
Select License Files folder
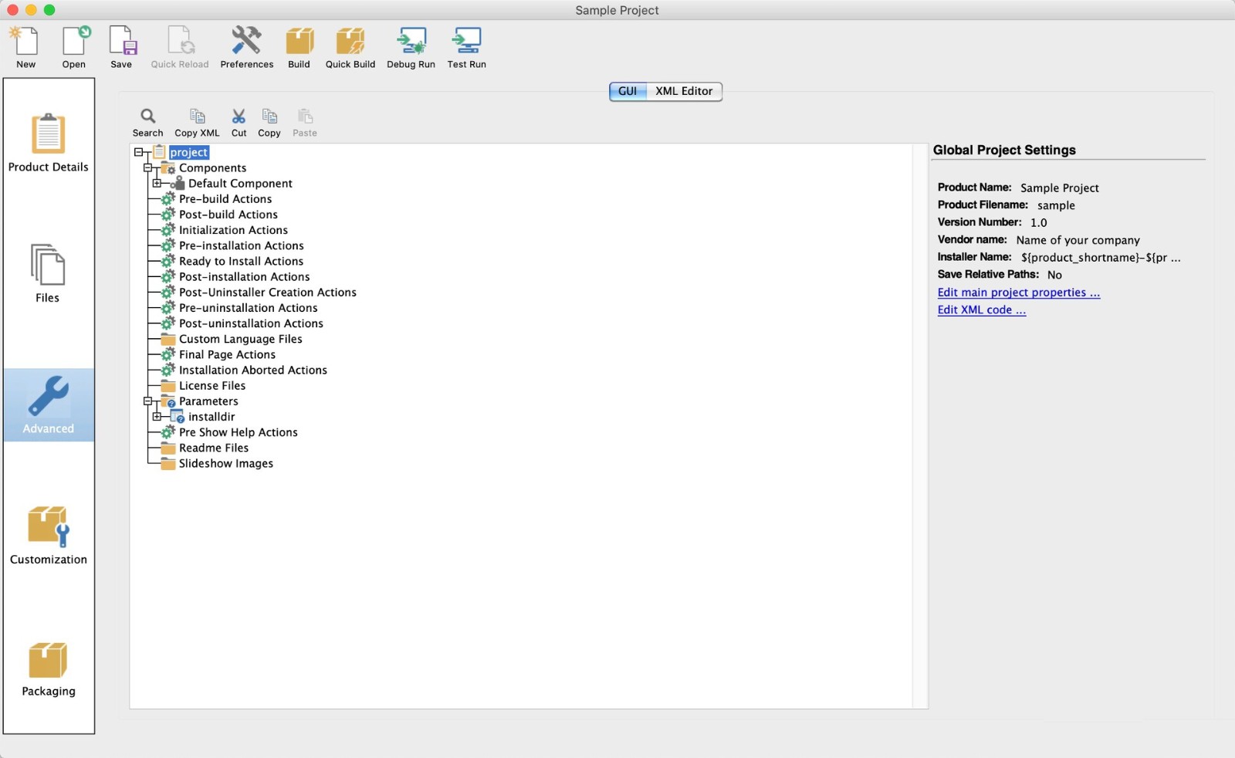click(x=212, y=385)
